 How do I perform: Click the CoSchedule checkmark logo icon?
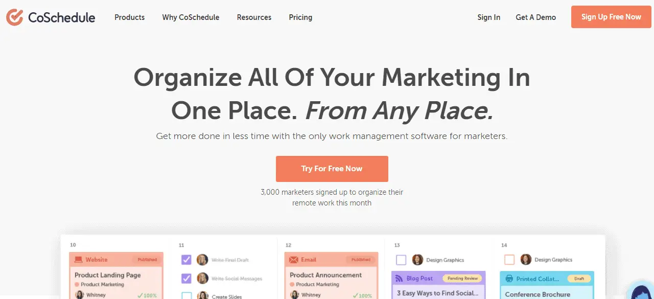(14, 17)
